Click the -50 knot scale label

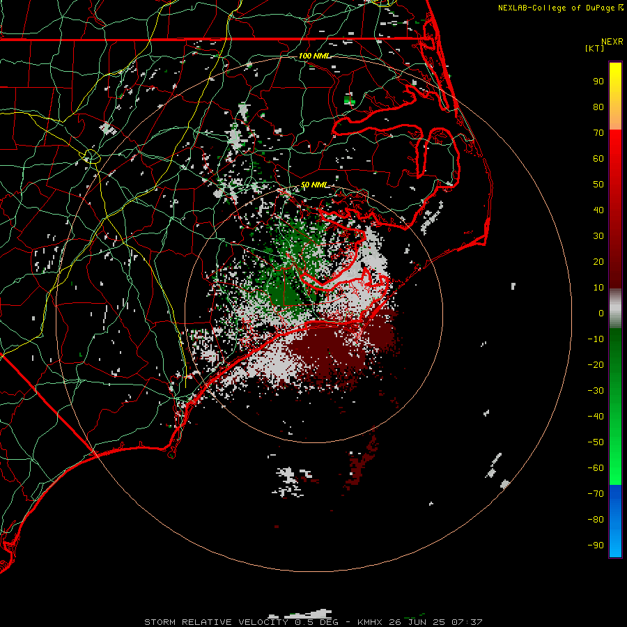click(x=596, y=442)
